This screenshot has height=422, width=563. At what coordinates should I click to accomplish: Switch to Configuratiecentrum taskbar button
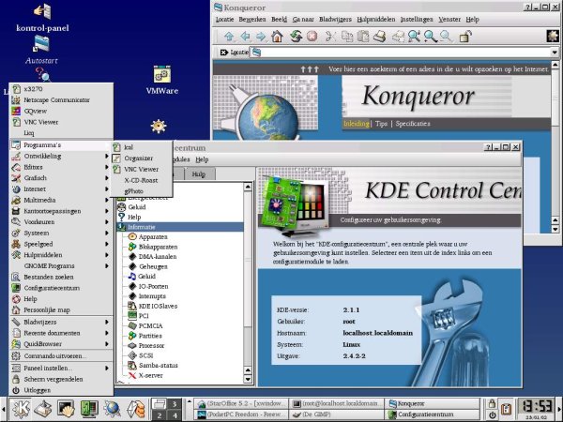pyautogui.click(x=433, y=414)
